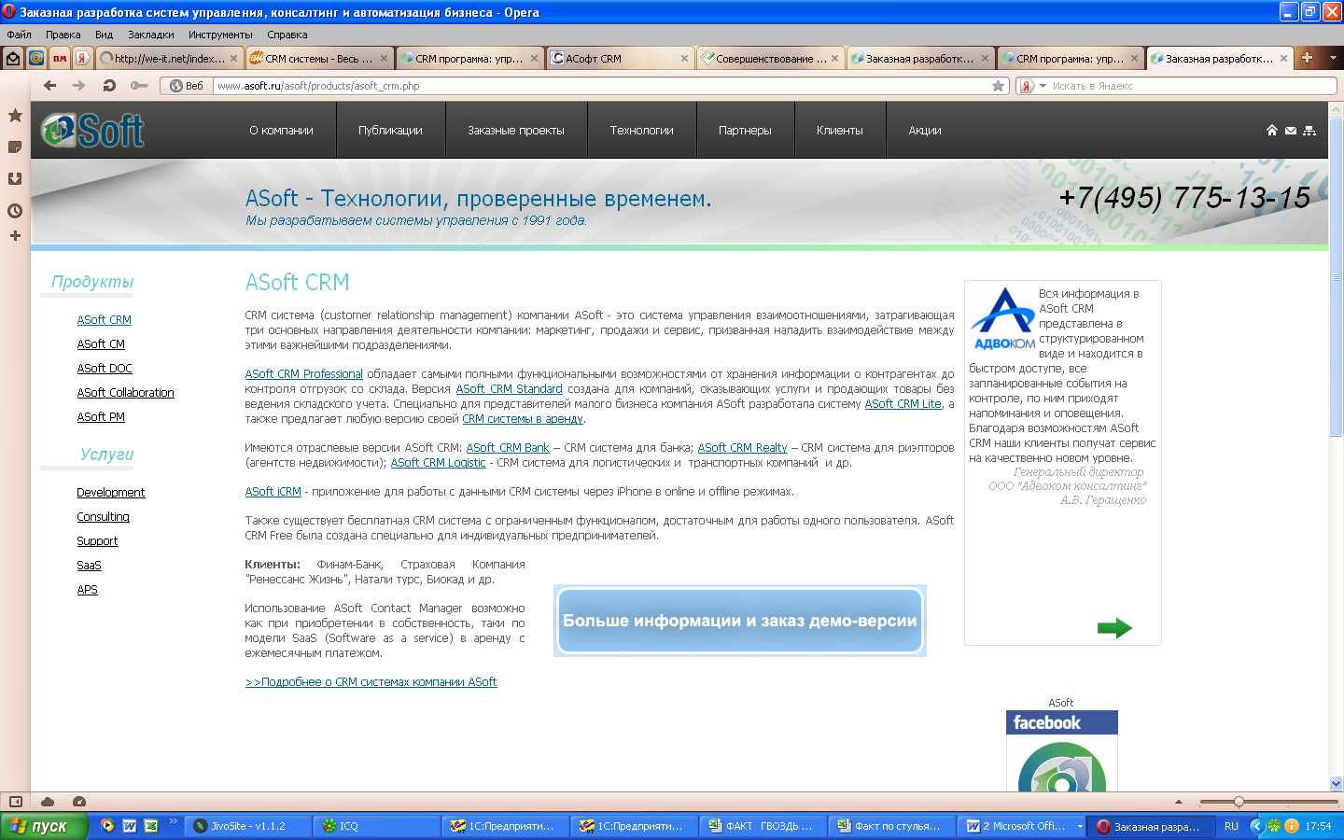The height and width of the screenshot is (840, 1344).
Task: Bookmark this page with the address bar star
Action: coord(998,86)
